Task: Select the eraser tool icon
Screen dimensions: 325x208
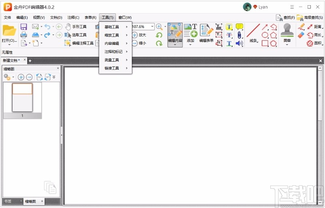Action: click(x=301, y=35)
